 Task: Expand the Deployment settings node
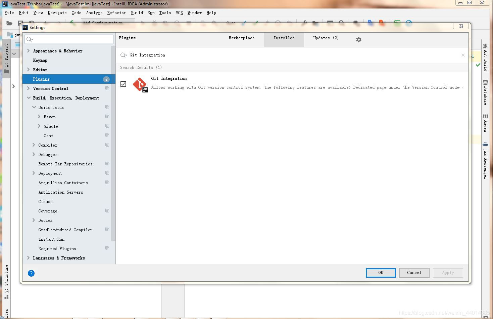pos(34,173)
